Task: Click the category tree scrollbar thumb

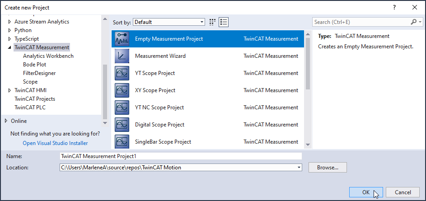Action: (x=105, y=92)
